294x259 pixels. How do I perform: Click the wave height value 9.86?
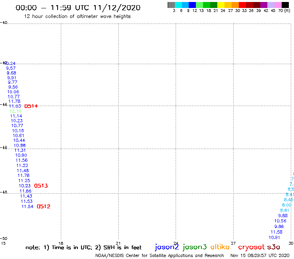(x=279, y=226)
